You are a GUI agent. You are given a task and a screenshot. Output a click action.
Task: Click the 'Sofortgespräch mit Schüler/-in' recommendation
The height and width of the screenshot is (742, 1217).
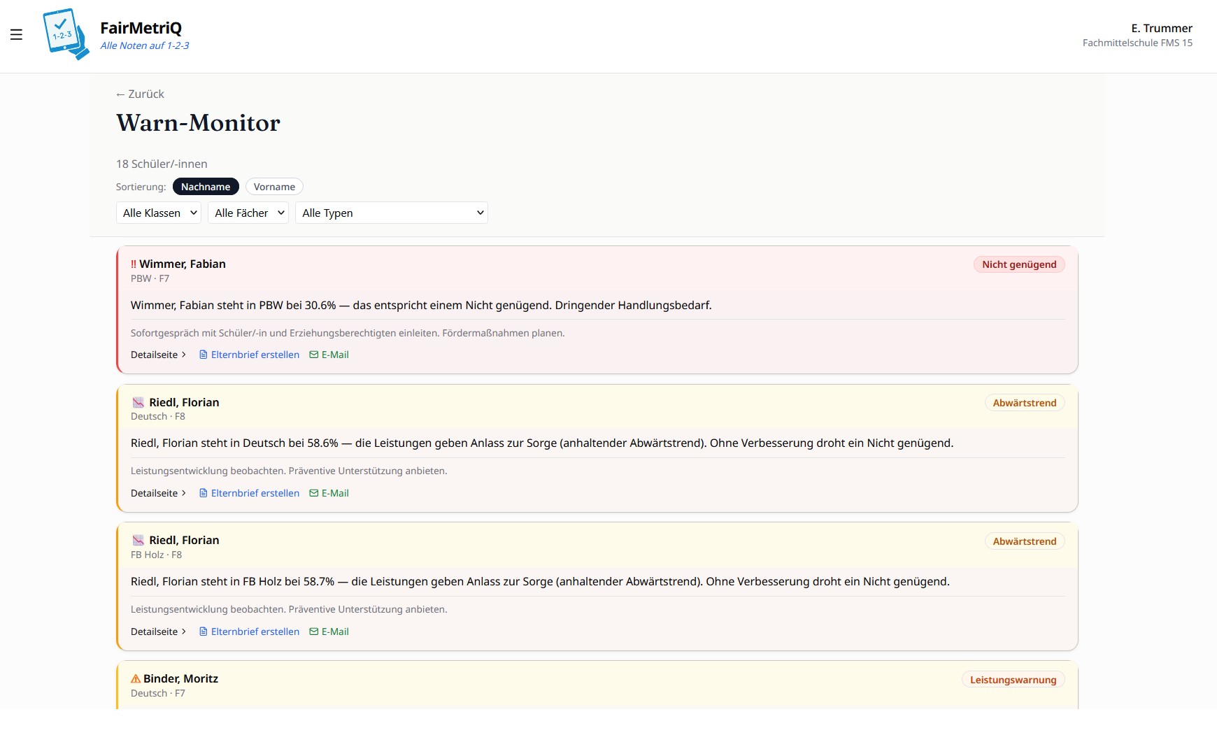pos(348,333)
